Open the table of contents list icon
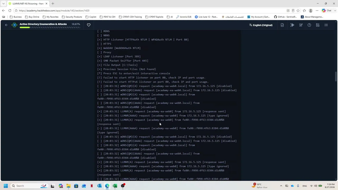Screen dimensions: 338x190 (326, 25)
